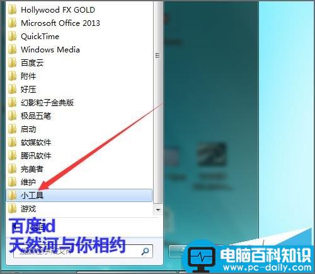Click the Windows Media folder icon
This screenshot has width=315, height=274.
[x=12, y=49]
